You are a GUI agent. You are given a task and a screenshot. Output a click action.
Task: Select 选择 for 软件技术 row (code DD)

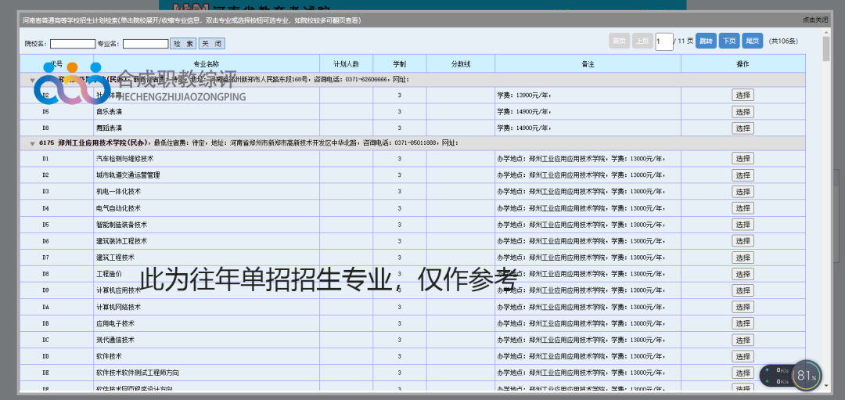pyautogui.click(x=743, y=356)
